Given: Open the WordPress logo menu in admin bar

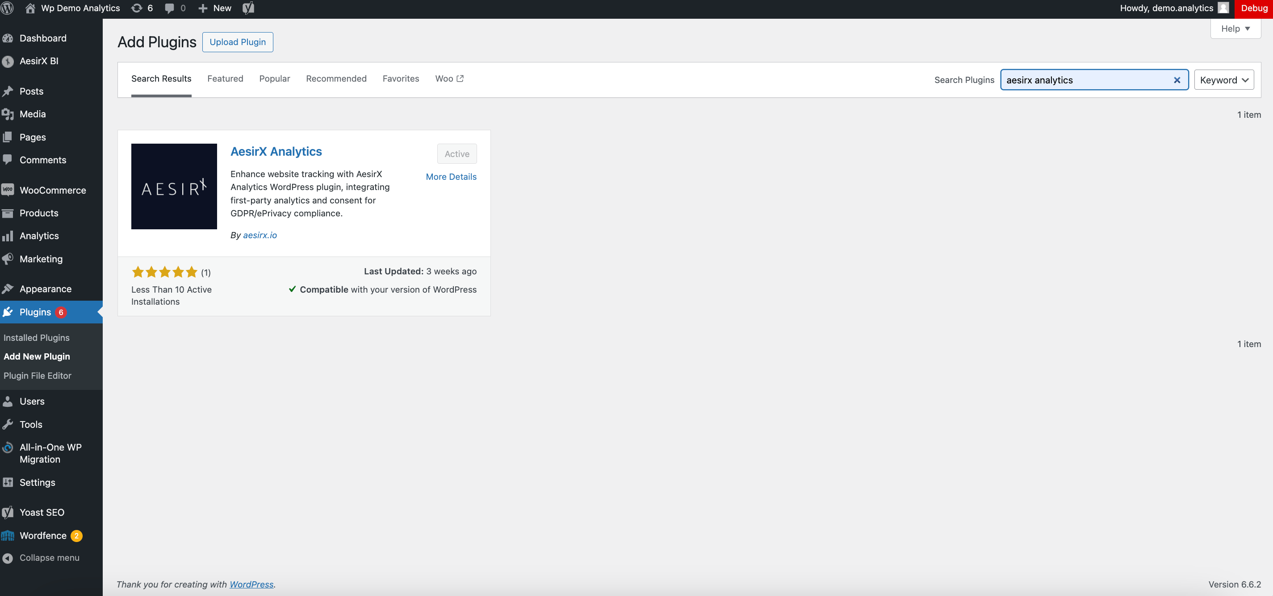Looking at the screenshot, I should [x=8, y=8].
